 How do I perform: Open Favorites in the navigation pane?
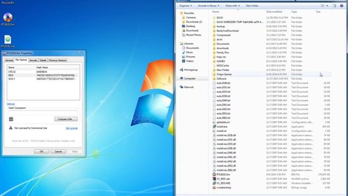(x=187, y=13)
